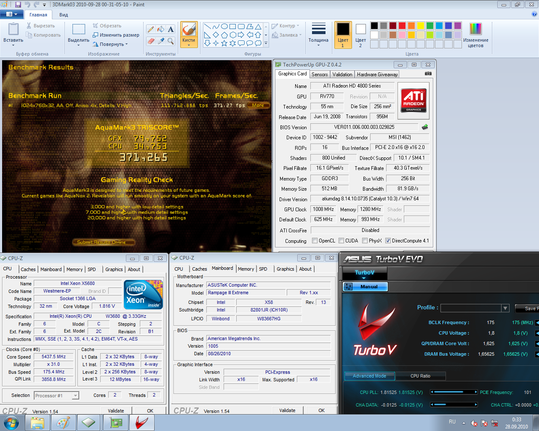539x431 pixels.
Task: Click the Кисти brush icon
Action: click(x=189, y=29)
